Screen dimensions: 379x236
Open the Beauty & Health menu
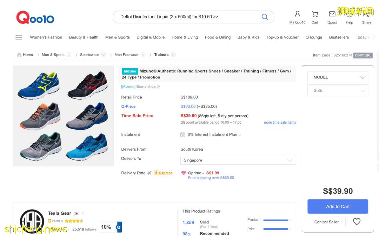(x=84, y=37)
